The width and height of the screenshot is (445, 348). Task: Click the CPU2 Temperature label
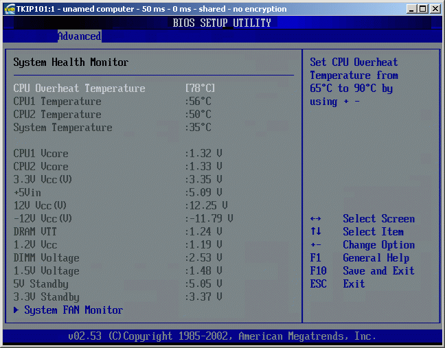pos(57,115)
